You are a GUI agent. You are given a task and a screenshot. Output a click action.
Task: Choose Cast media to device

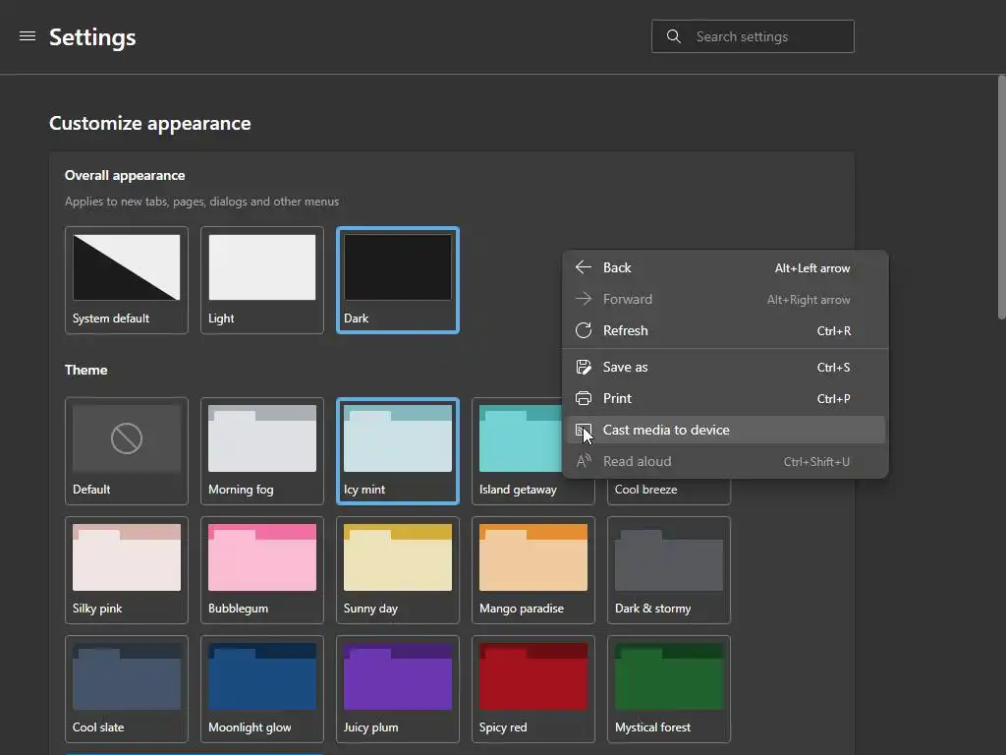666,430
